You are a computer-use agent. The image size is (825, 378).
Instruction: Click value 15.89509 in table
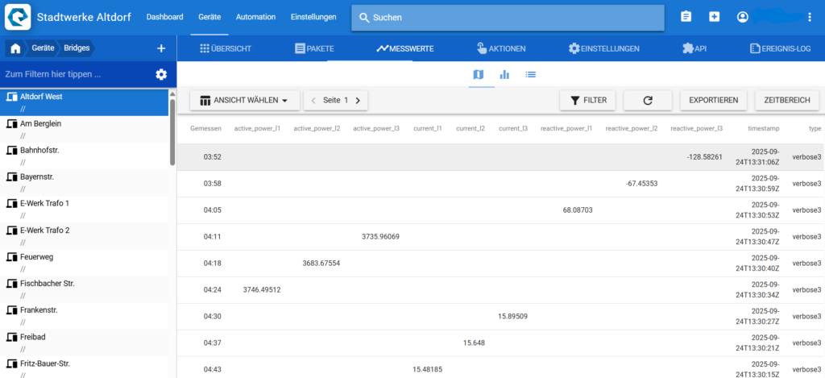[x=512, y=317]
